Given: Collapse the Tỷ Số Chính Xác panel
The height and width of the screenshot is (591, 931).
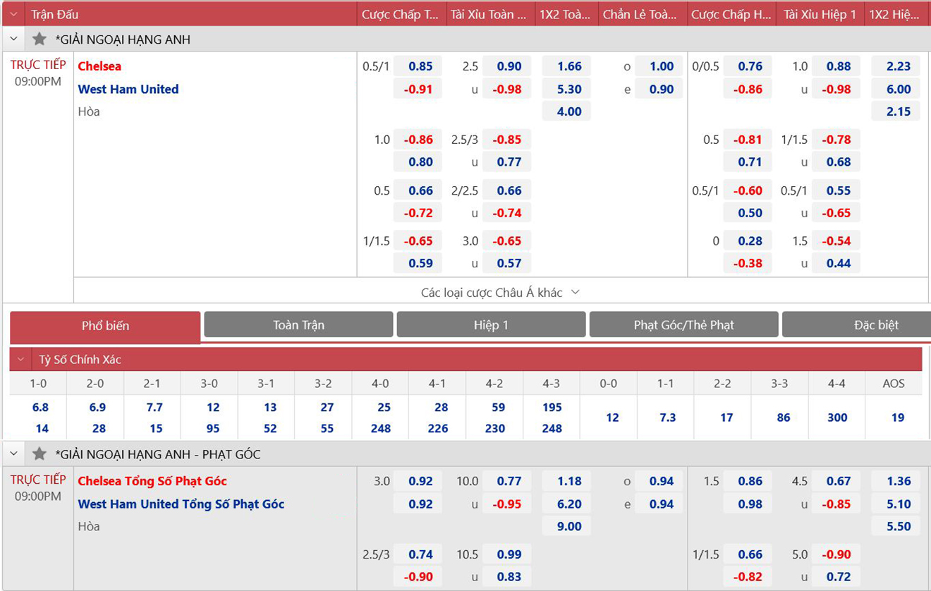Looking at the screenshot, I should point(21,360).
